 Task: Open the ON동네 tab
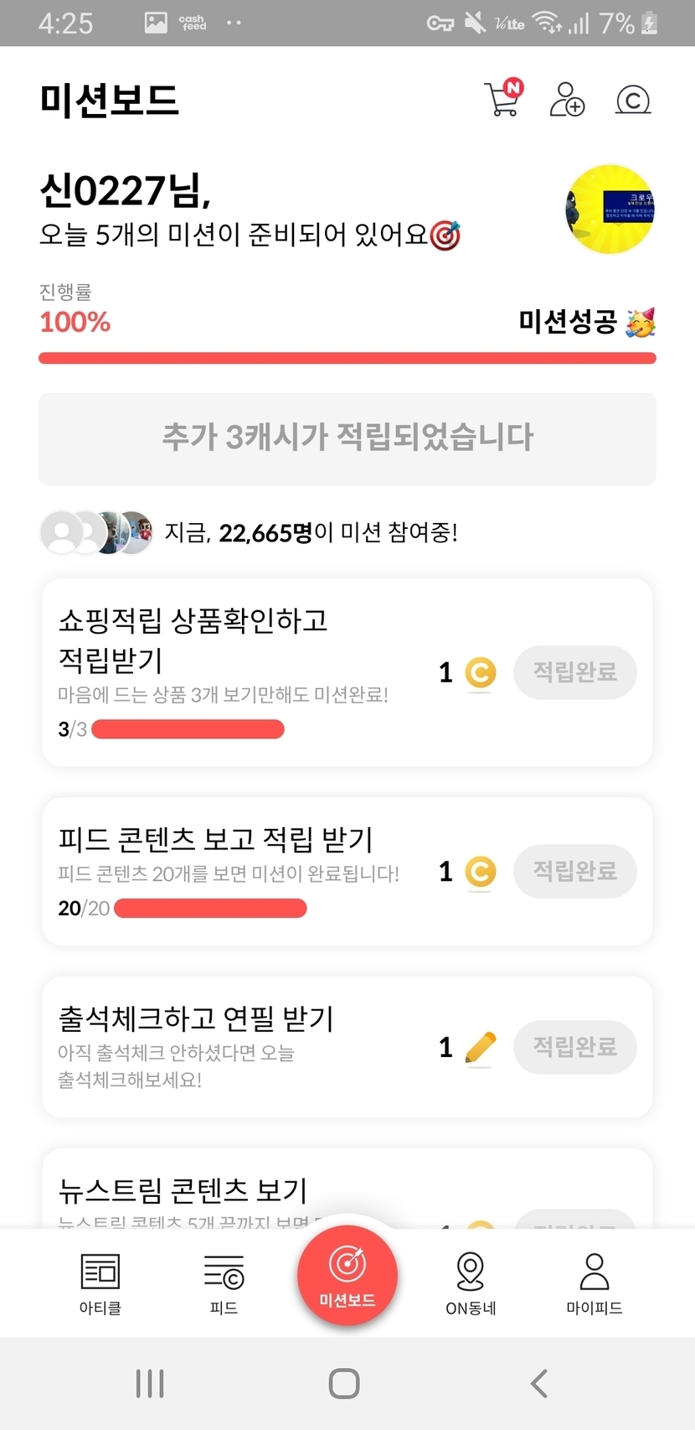tap(471, 1282)
